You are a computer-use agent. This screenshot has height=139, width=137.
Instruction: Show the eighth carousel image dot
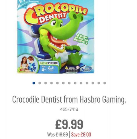75,83
